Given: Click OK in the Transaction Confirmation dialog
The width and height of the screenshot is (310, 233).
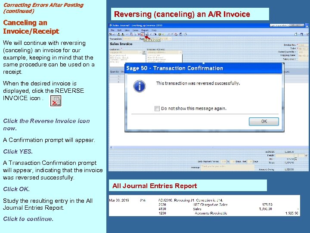Looking at the screenshot, I should click(x=264, y=121).
